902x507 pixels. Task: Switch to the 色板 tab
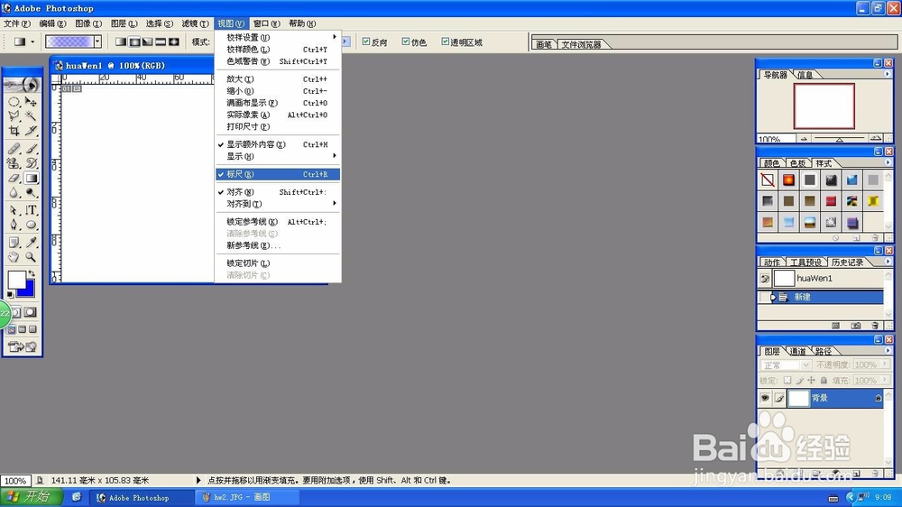(797, 163)
